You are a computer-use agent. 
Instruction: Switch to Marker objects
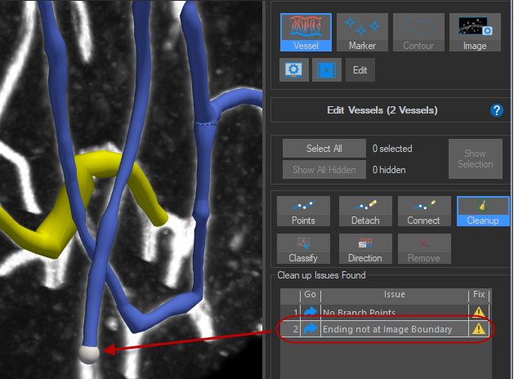coord(361,33)
